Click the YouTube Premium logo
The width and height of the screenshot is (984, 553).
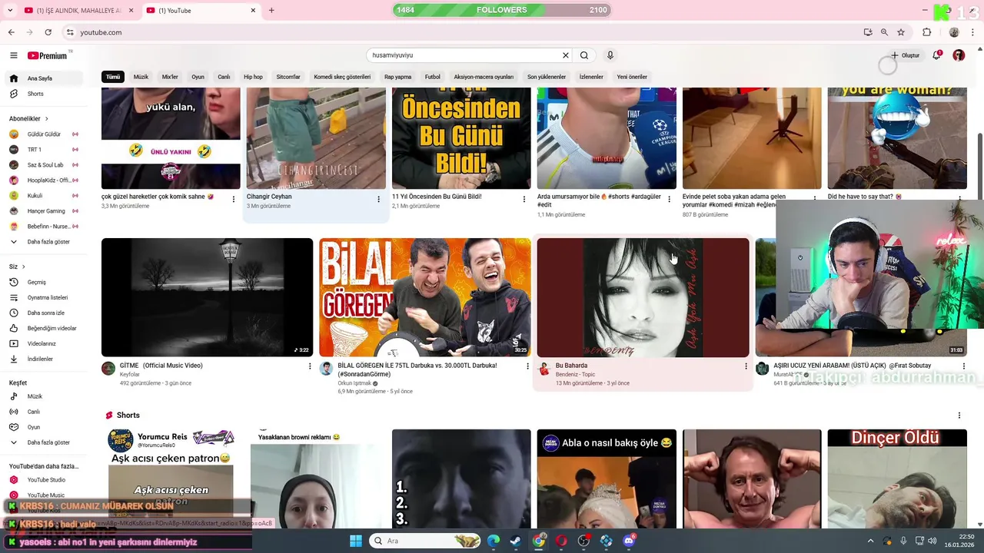(48, 55)
